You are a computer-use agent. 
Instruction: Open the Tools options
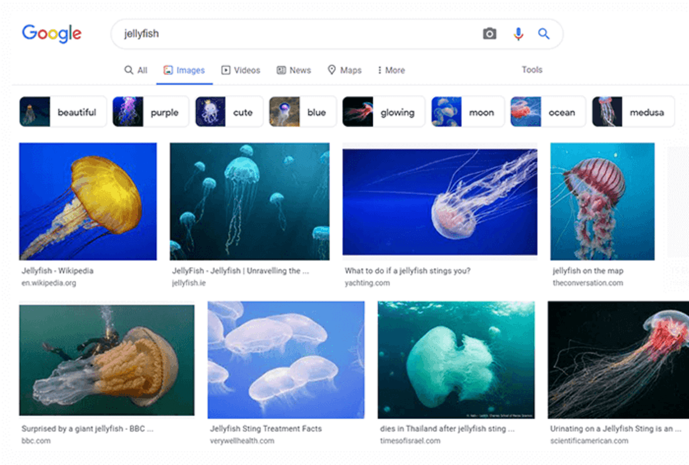pos(531,70)
